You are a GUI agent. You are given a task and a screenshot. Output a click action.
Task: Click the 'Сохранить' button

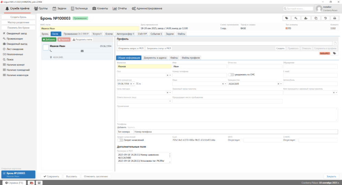click(x=51, y=176)
